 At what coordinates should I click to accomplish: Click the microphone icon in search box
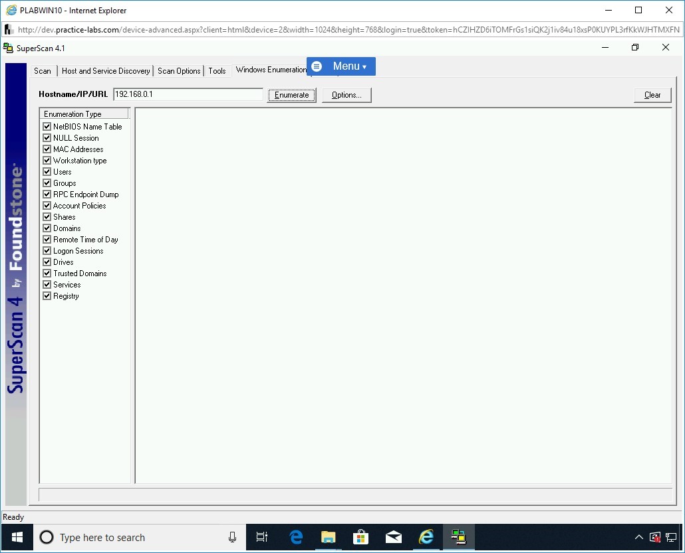pyautogui.click(x=232, y=537)
